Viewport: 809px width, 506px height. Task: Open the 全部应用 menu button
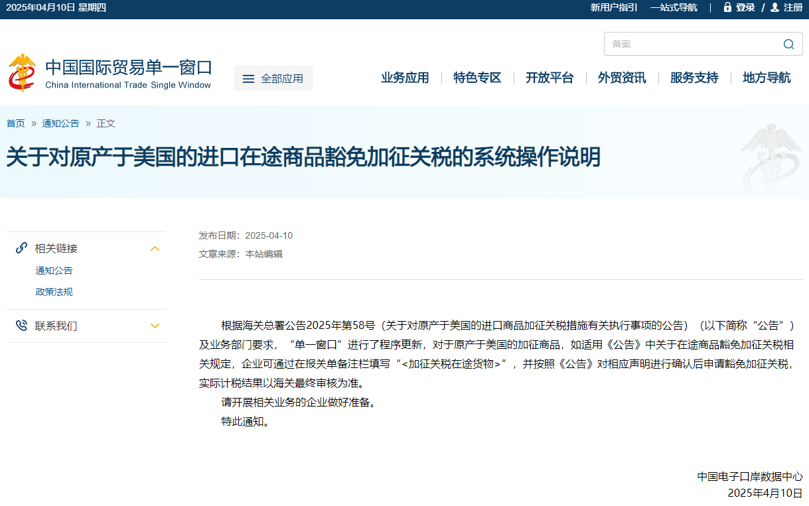pos(273,78)
